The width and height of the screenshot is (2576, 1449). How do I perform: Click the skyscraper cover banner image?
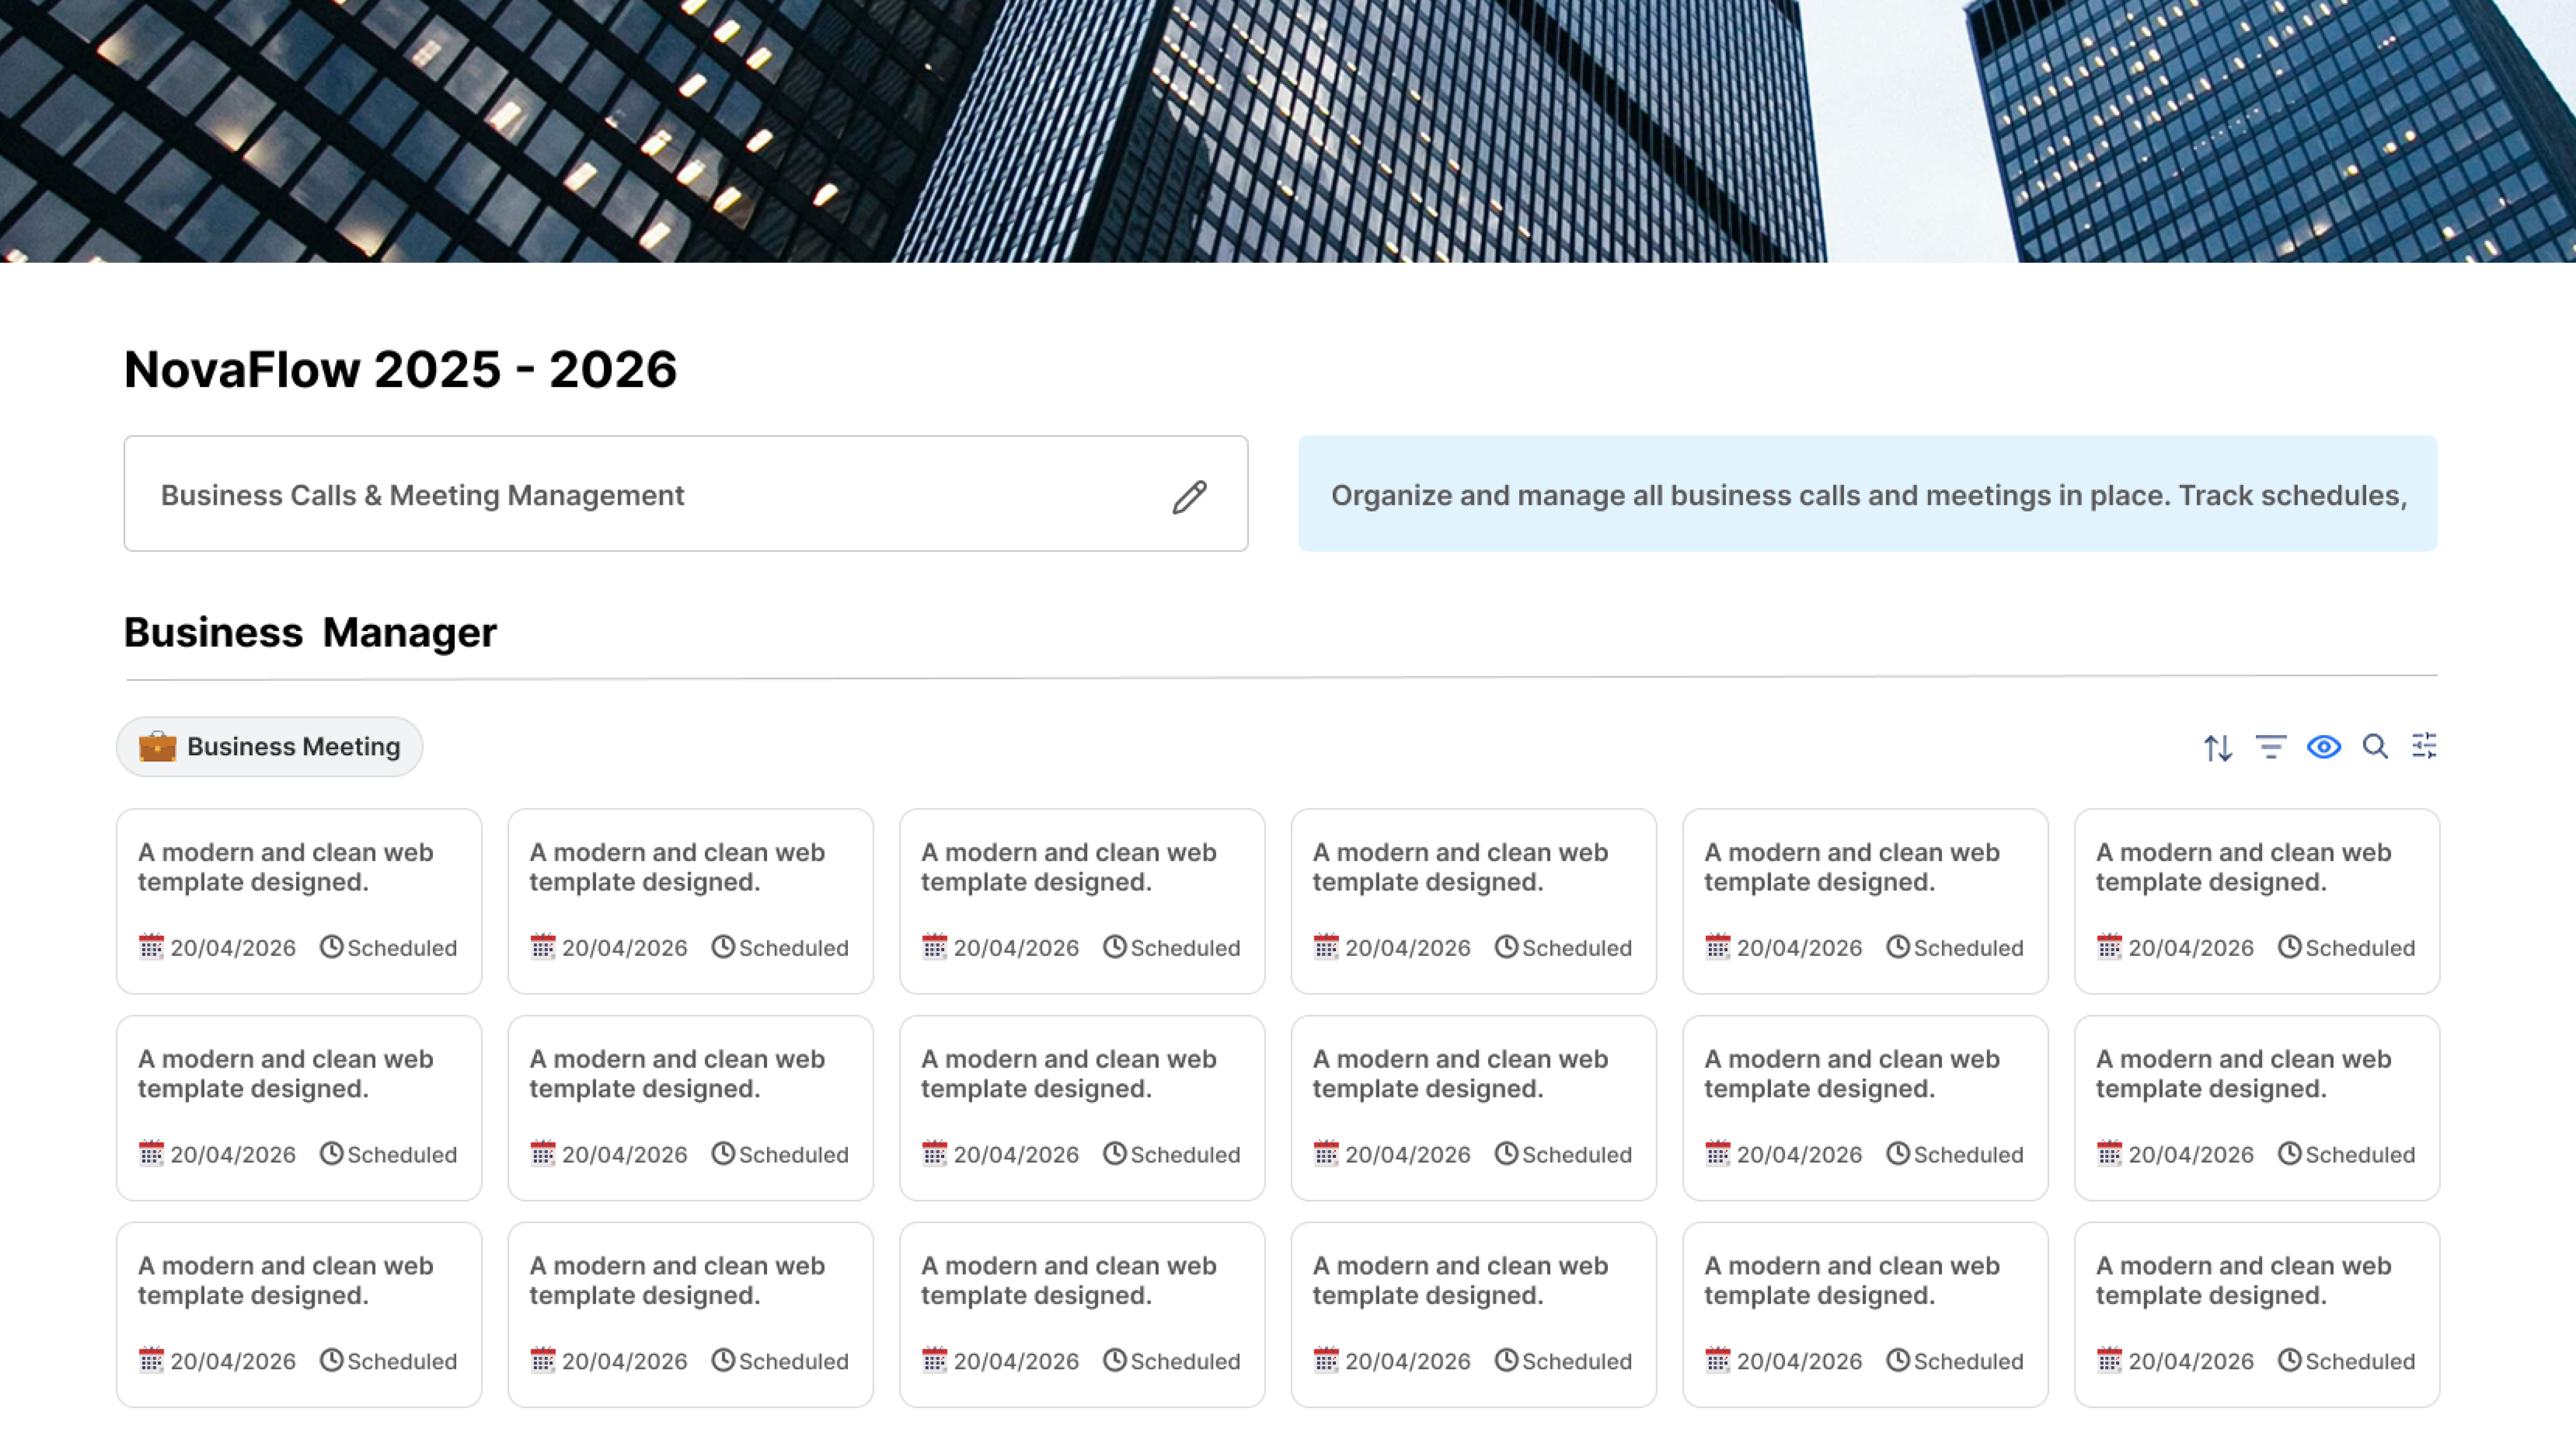1288,130
